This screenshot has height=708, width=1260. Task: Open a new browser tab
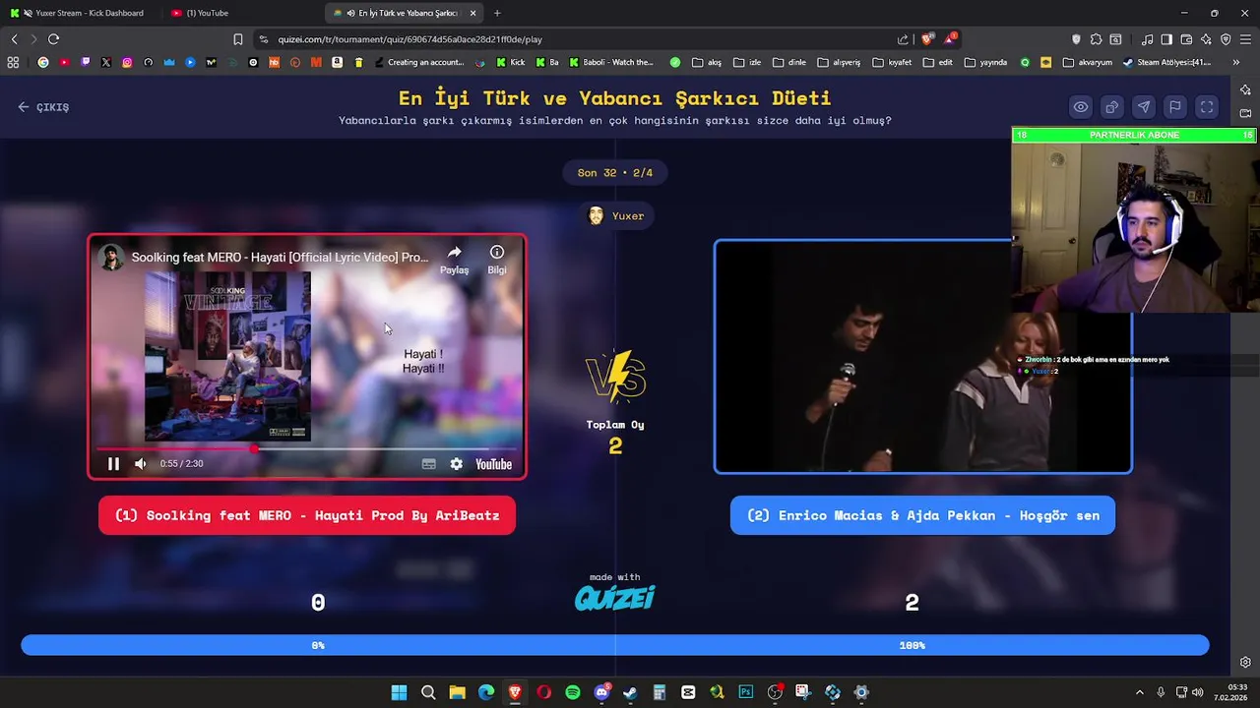(497, 13)
